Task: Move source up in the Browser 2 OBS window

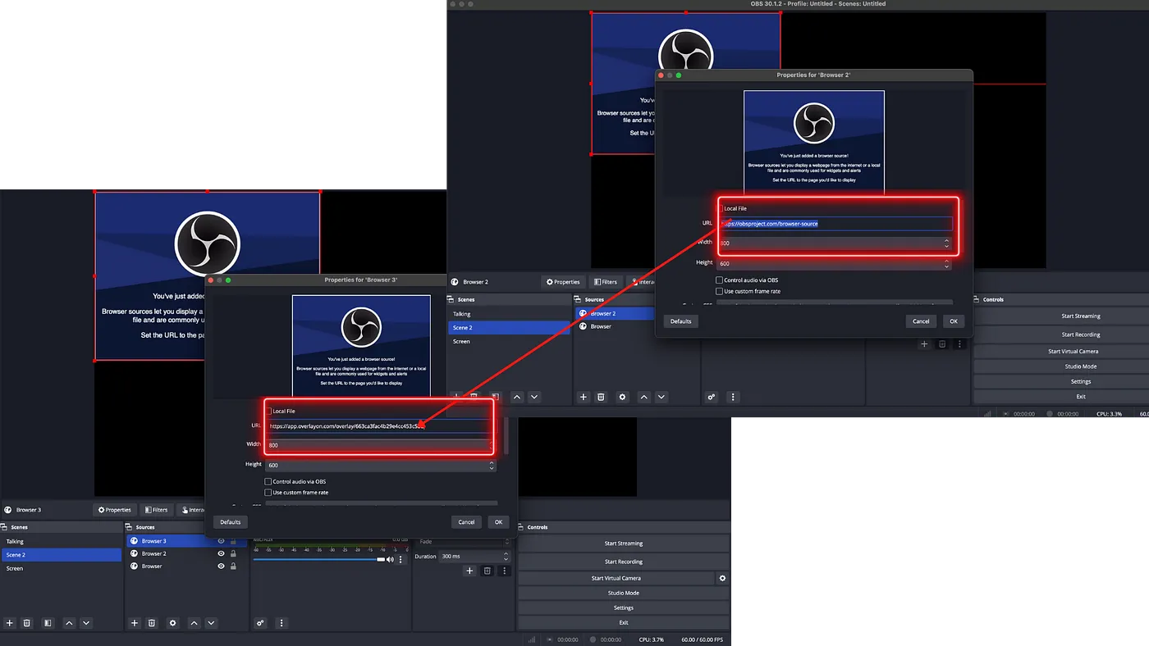Action: point(643,397)
